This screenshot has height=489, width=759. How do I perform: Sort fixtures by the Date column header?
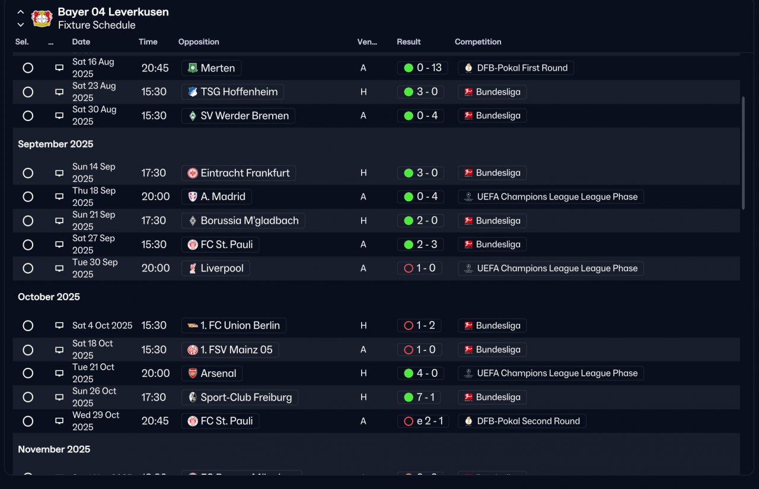point(81,42)
